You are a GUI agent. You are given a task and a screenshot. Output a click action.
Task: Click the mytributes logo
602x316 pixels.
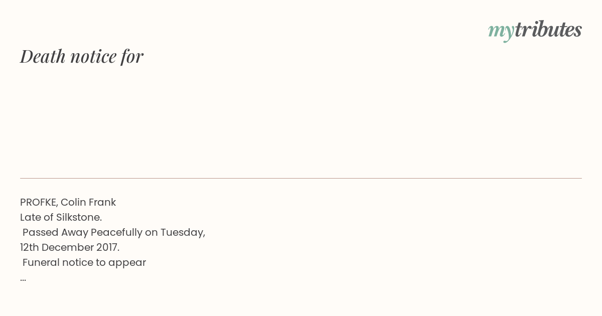pos(535,31)
